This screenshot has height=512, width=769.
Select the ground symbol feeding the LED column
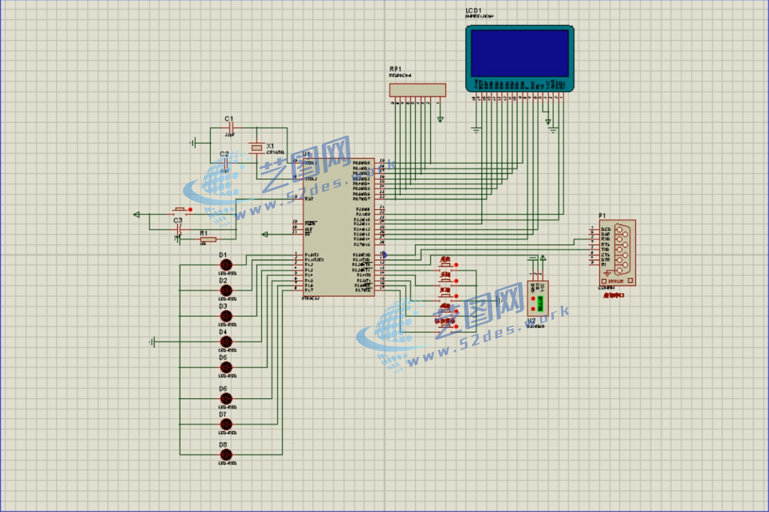click(152, 342)
